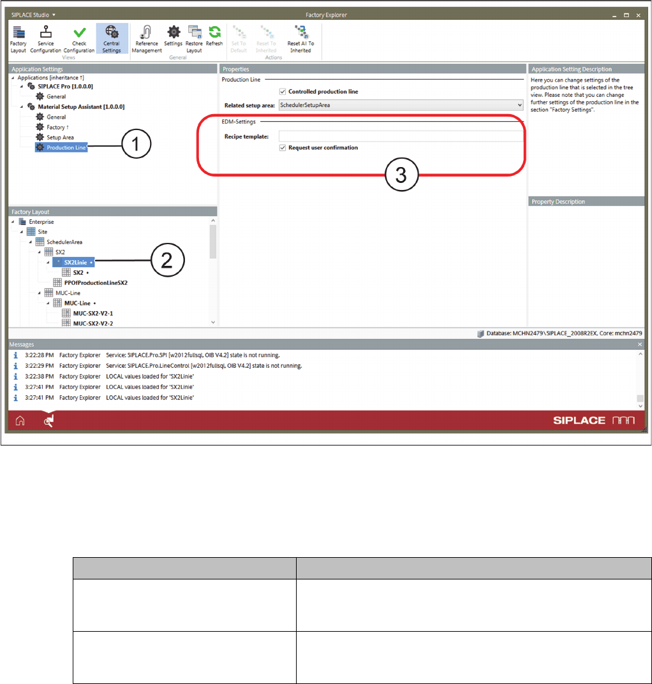Screen dimensions: 652x684
Task: Click the Application Settings panel header
Action: click(x=113, y=69)
